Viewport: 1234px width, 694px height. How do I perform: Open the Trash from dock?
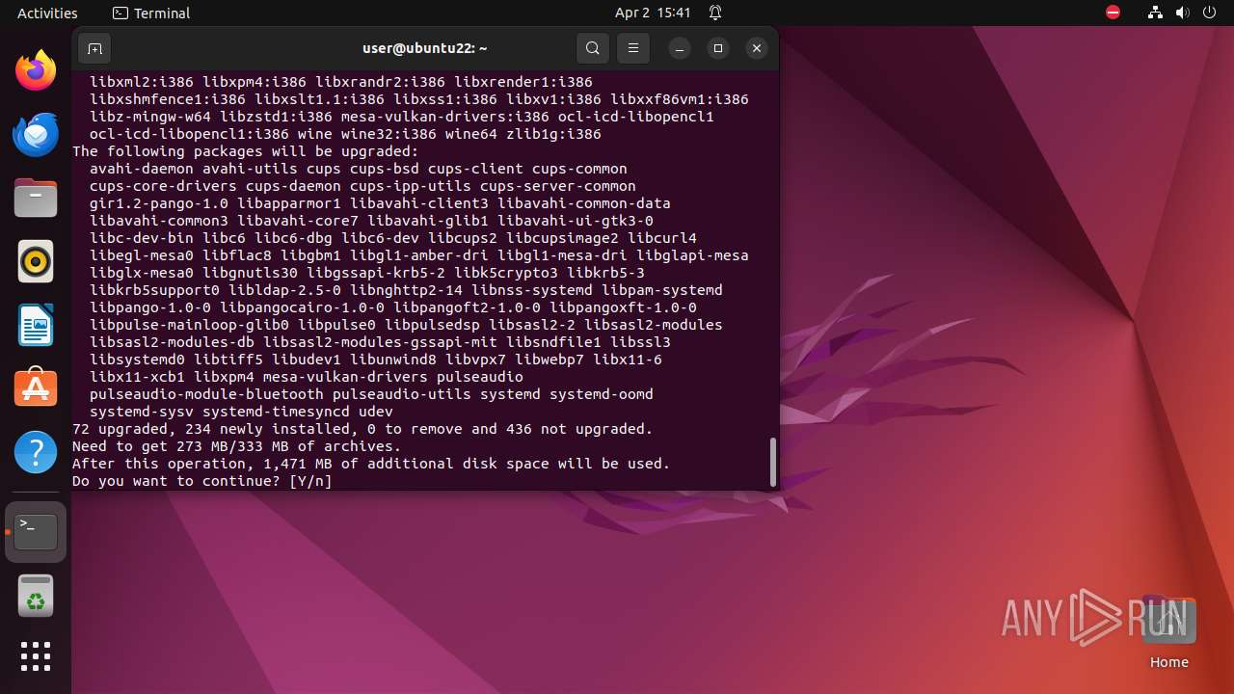point(36,597)
